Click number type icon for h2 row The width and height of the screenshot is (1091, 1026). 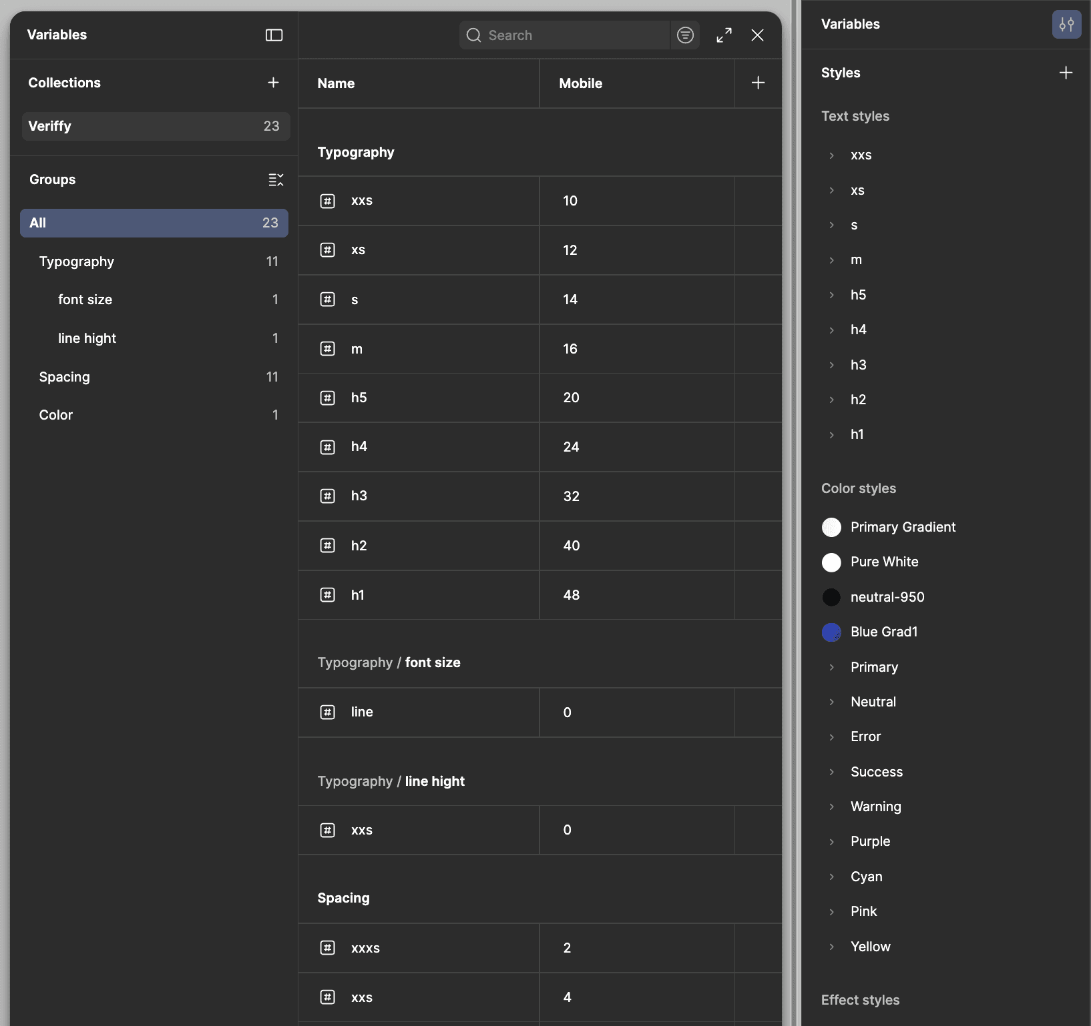click(327, 546)
